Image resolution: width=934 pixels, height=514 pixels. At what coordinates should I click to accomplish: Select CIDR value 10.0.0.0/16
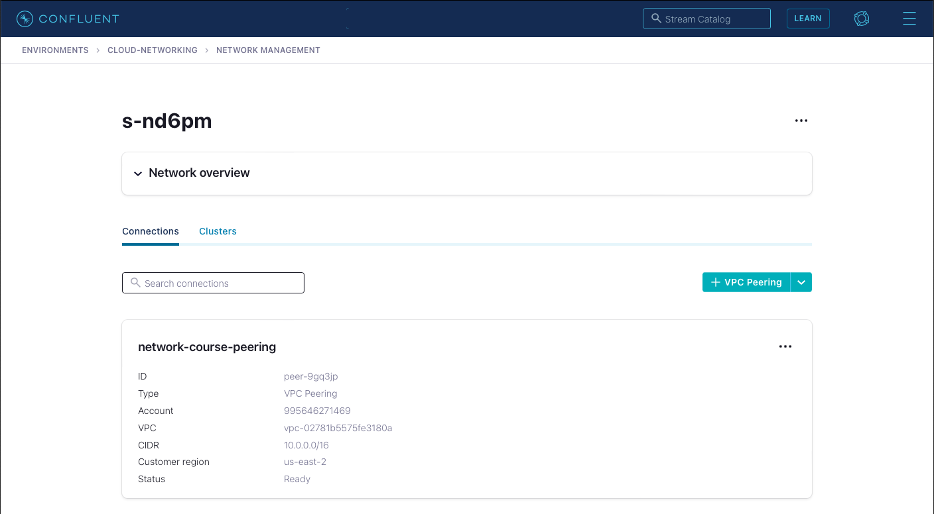point(306,445)
